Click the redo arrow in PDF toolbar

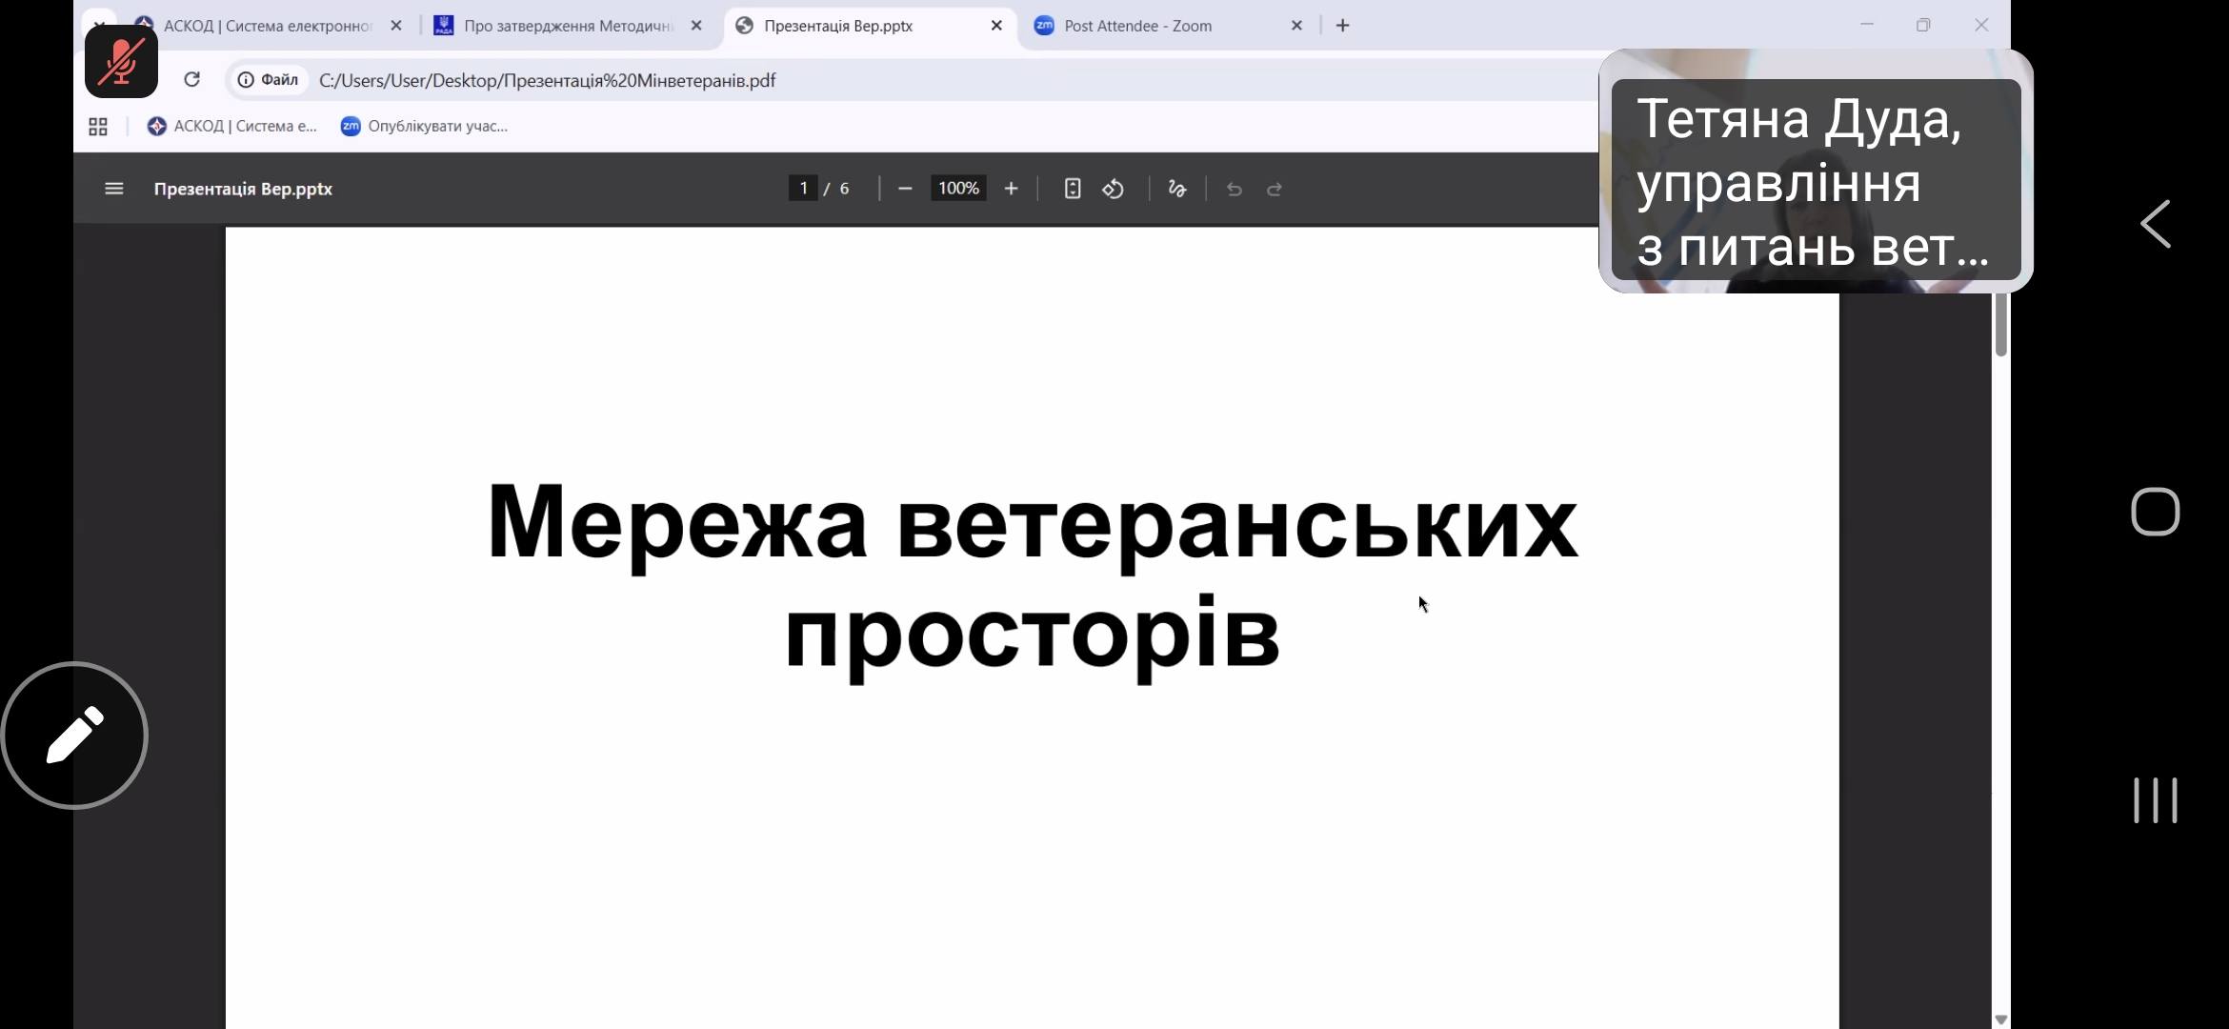tap(1275, 189)
